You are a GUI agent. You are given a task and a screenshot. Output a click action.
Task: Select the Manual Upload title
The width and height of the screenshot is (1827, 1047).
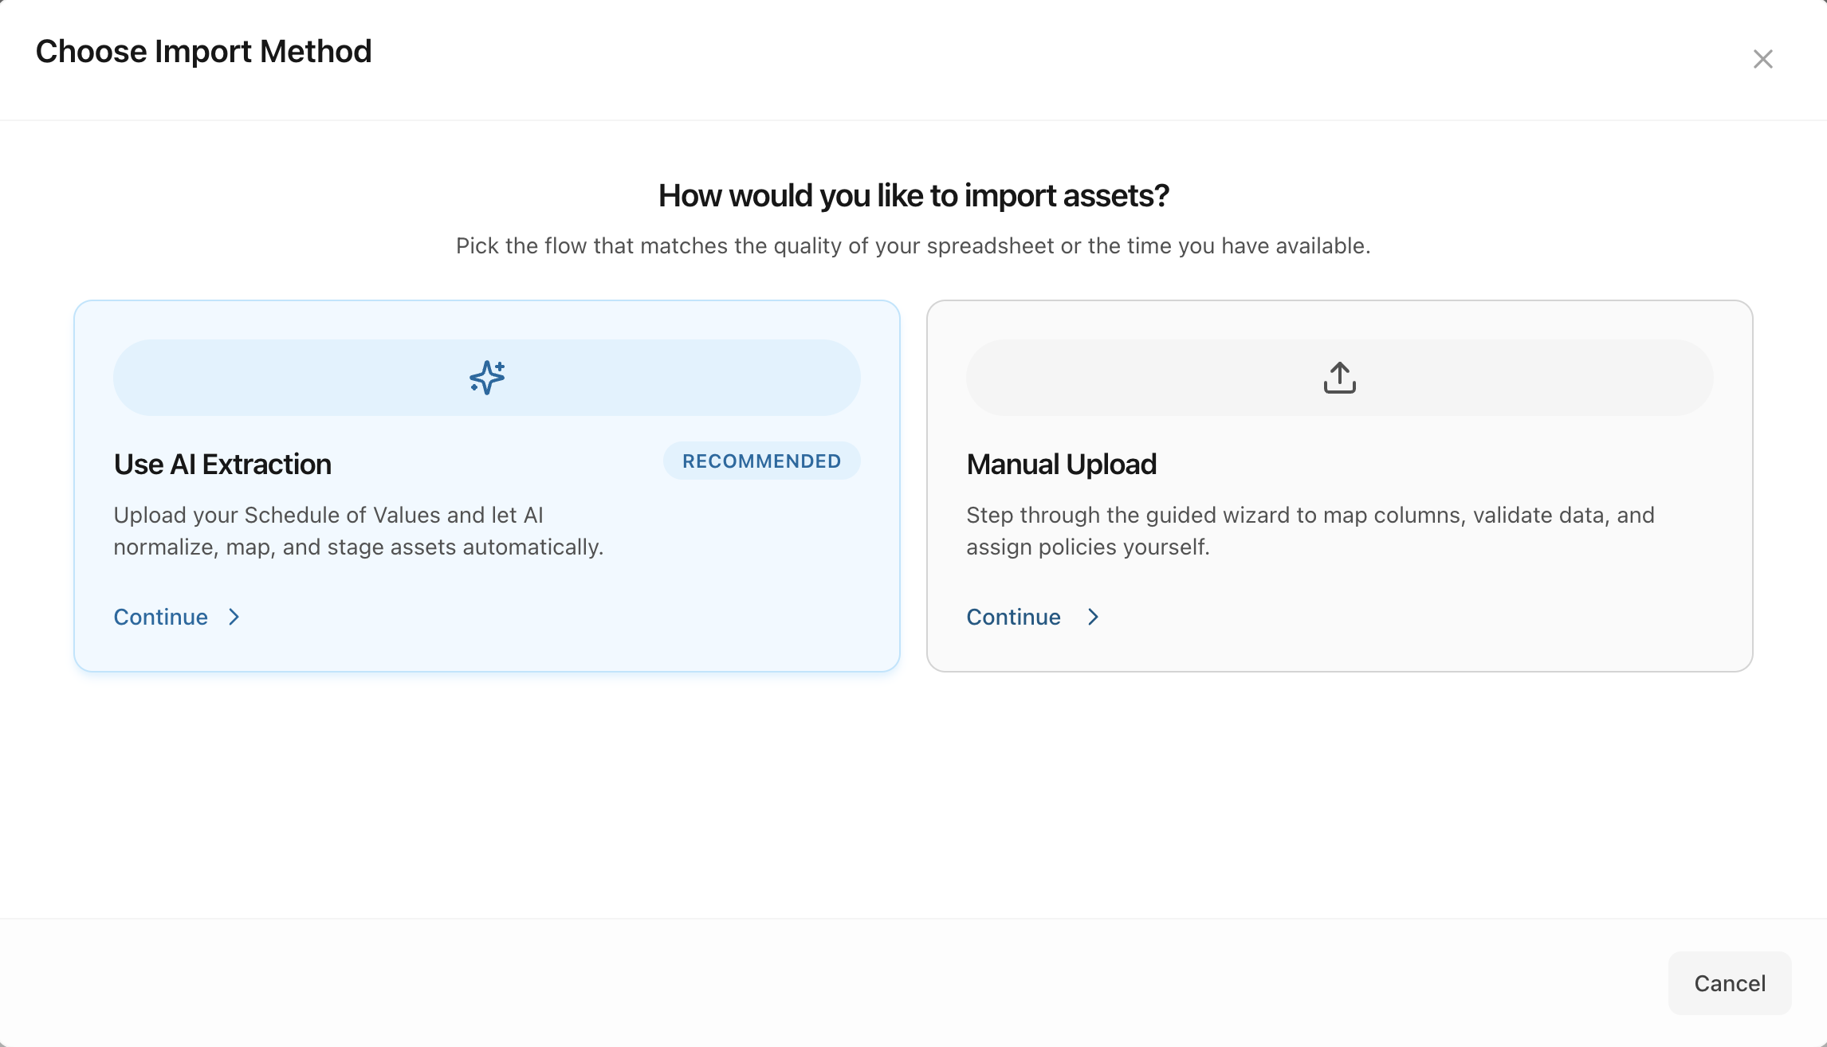point(1061,465)
